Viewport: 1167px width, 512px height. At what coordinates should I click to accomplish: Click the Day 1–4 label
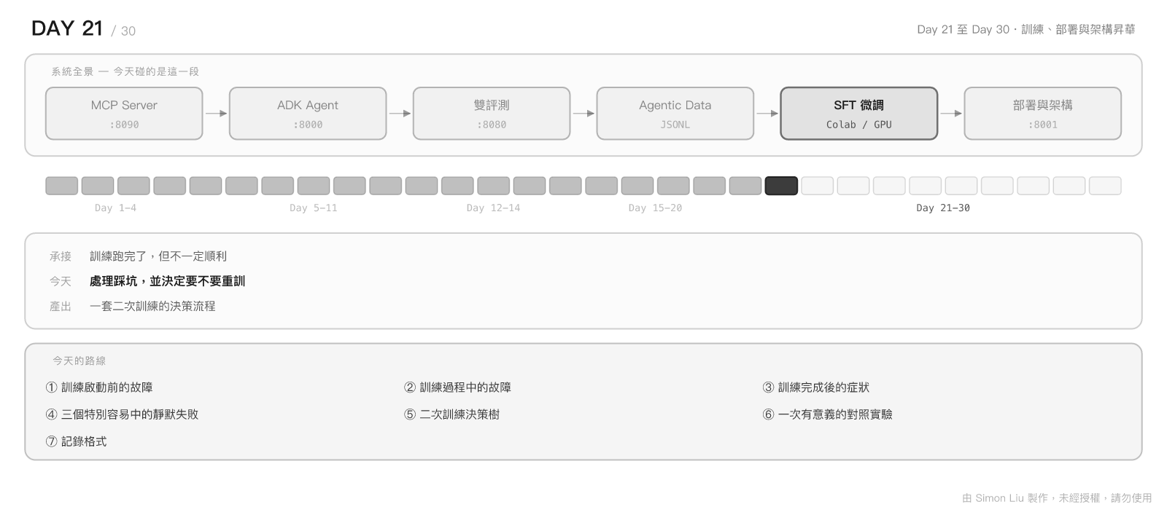pyautogui.click(x=115, y=208)
